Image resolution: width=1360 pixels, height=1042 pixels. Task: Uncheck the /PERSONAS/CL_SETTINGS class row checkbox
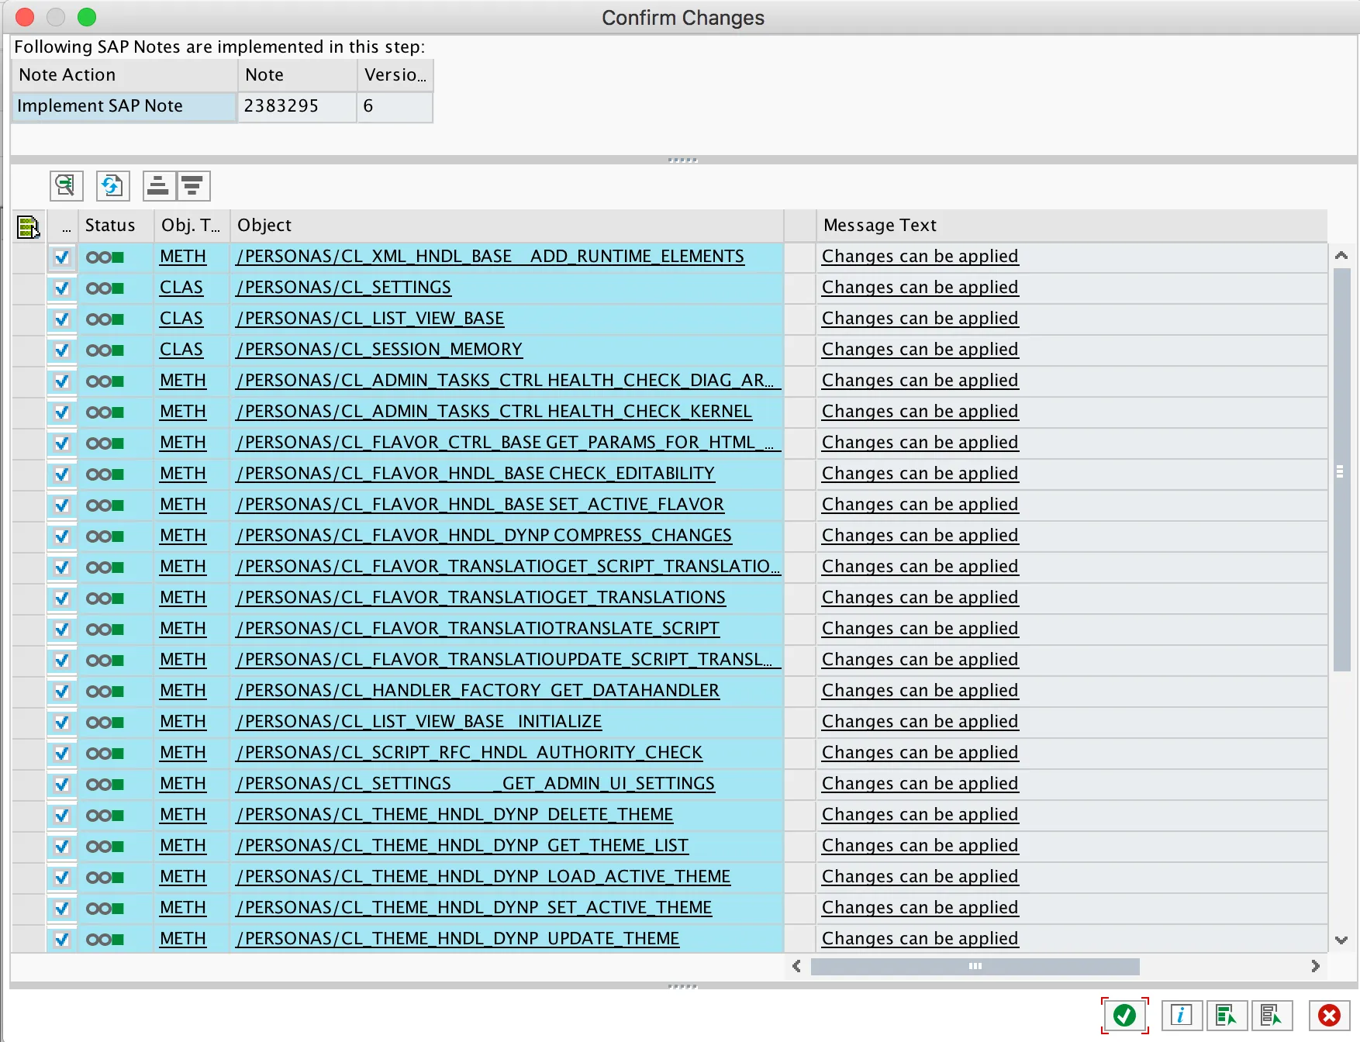click(x=62, y=288)
